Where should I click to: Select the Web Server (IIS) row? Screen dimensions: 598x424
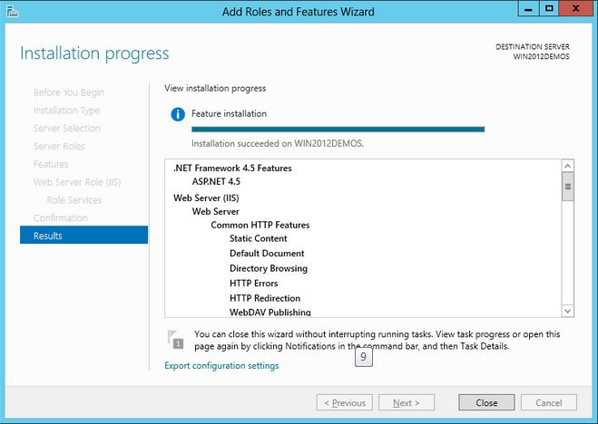(206, 198)
